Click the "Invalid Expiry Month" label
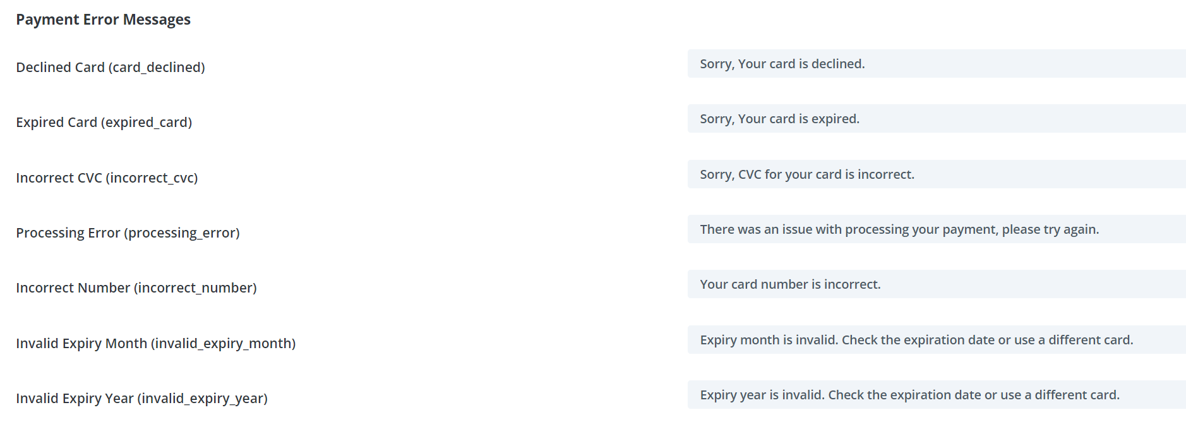 click(x=155, y=343)
